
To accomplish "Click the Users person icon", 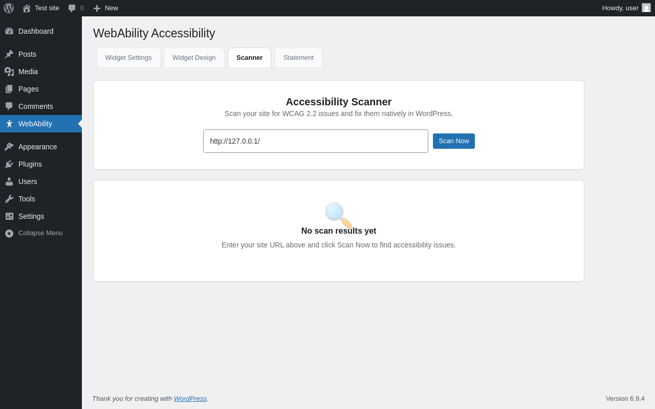I will (9, 181).
